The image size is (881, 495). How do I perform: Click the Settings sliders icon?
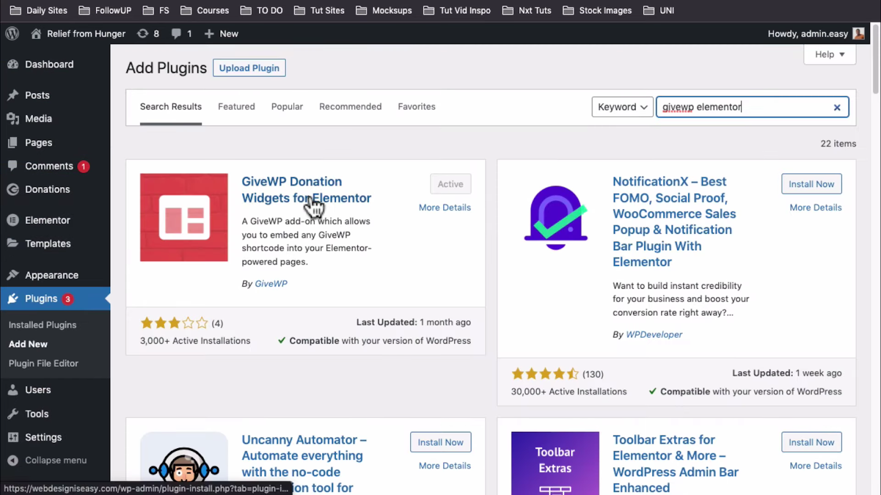[13, 437]
